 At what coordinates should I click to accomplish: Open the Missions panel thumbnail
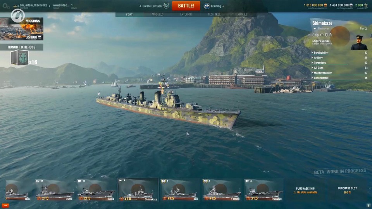[x=22, y=29]
